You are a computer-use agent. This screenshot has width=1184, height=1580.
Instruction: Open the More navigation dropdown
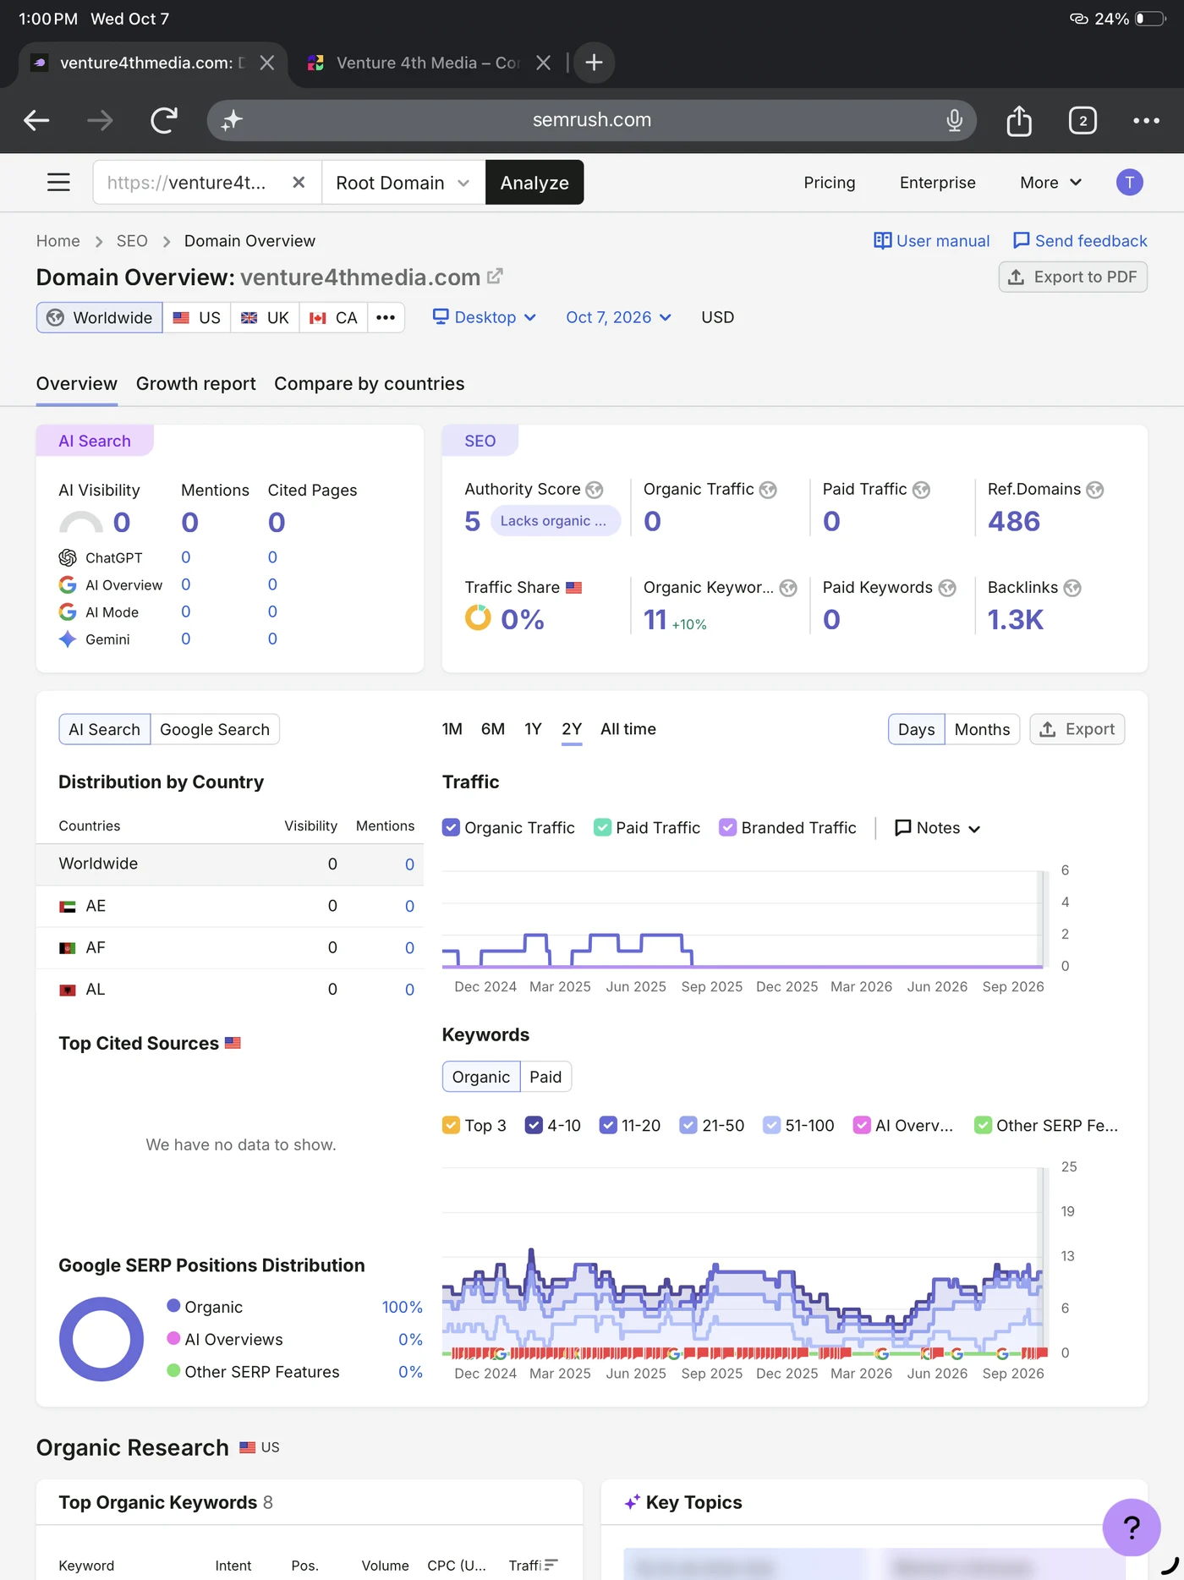(1050, 183)
